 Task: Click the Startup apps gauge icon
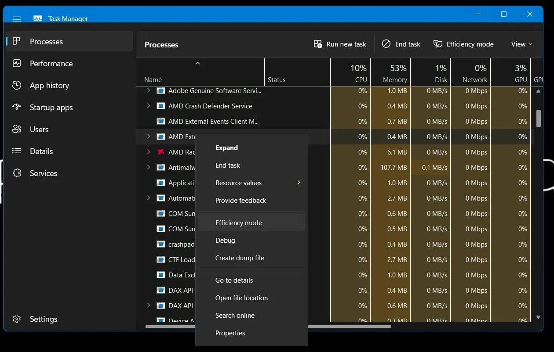tap(17, 107)
